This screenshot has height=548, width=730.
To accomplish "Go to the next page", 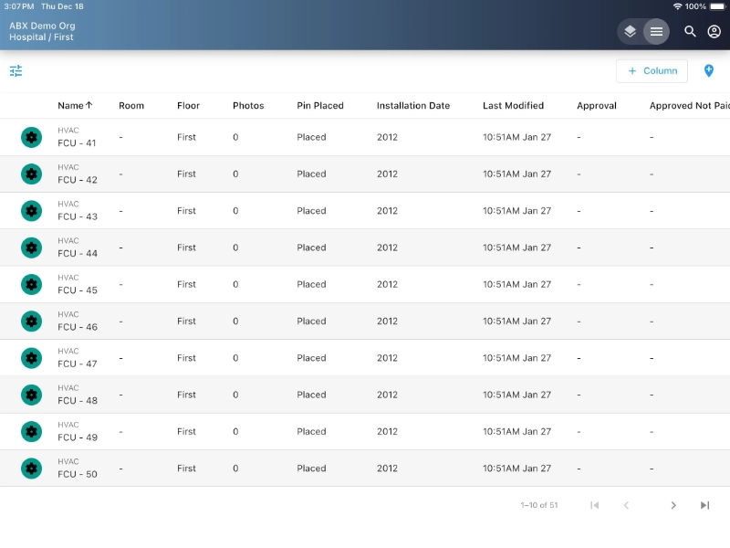I will pos(673,505).
